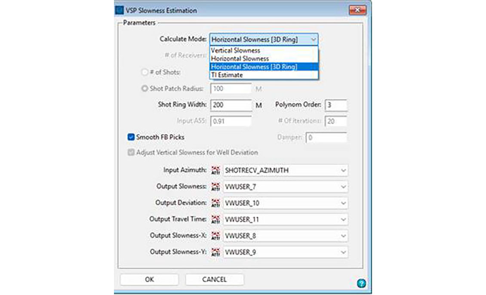The image size is (486, 295).
Task: Select the Shot Patch Radius radio button
Action: (144, 89)
